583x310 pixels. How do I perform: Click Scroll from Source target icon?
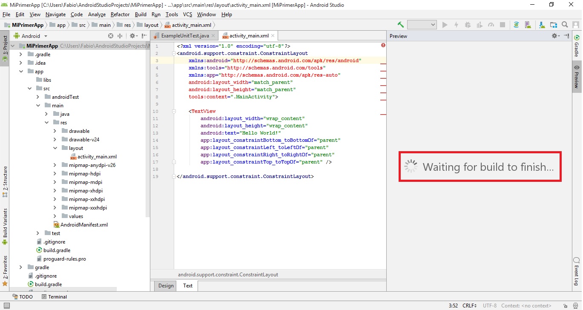coord(111,36)
